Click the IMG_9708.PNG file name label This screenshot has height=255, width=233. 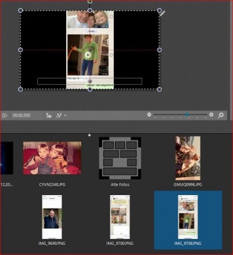pos(188,244)
